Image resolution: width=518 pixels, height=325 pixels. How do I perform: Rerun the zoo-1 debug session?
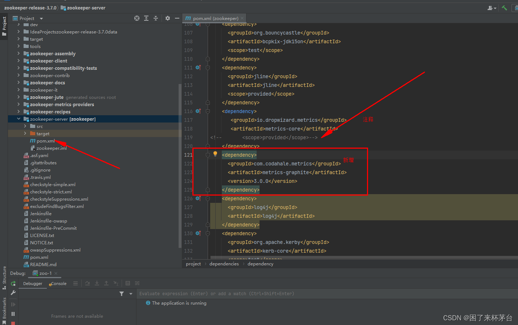coord(13,283)
